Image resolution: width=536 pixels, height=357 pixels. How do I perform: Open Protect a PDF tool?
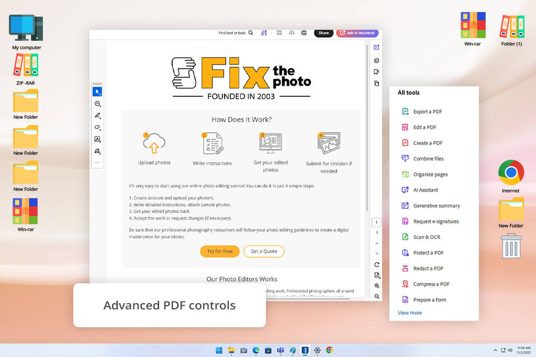[x=422, y=253]
